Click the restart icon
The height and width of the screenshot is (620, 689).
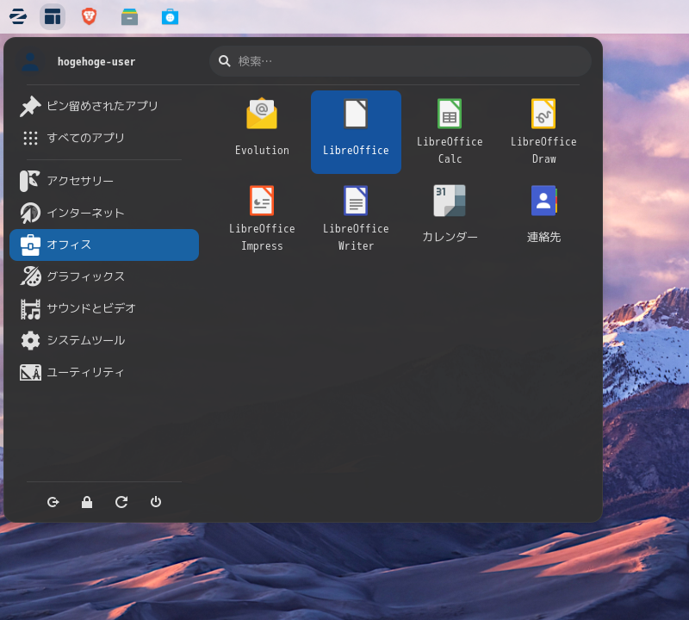click(121, 502)
